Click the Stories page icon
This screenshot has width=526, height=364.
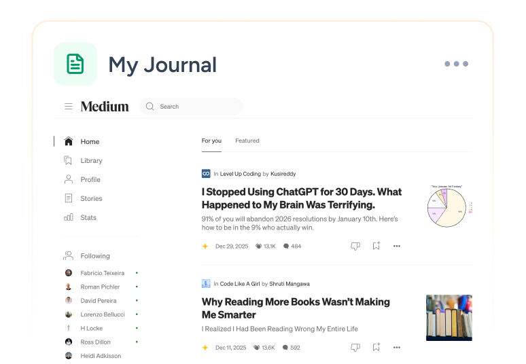coord(69,198)
